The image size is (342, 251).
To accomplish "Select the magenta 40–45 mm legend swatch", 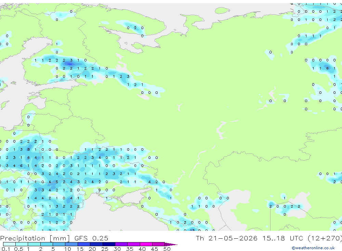I will coord(146,244).
